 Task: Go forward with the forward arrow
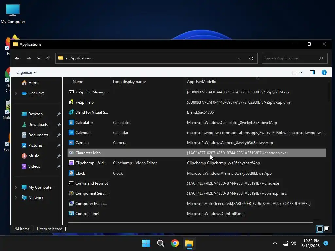click(x=29, y=58)
